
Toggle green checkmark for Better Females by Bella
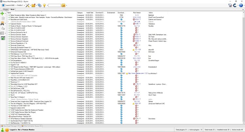coord(9,15)
